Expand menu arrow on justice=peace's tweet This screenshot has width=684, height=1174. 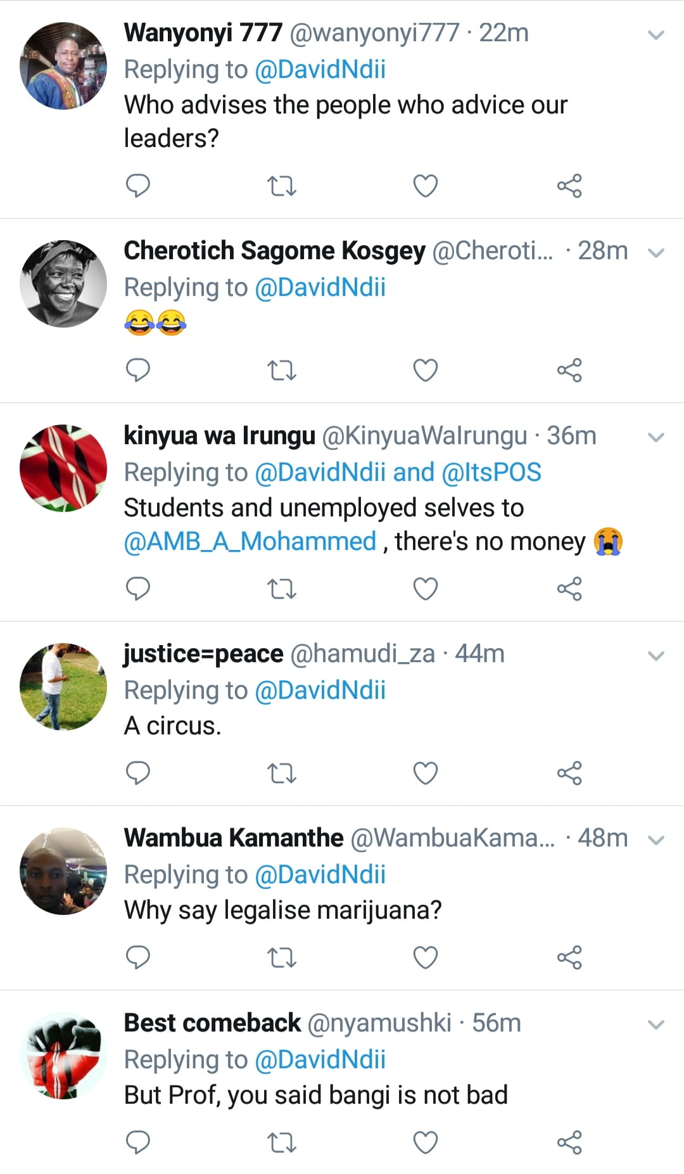click(x=657, y=656)
